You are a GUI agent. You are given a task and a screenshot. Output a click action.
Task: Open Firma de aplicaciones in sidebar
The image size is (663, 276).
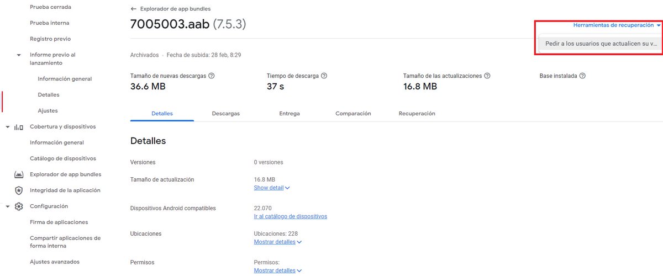(59, 222)
